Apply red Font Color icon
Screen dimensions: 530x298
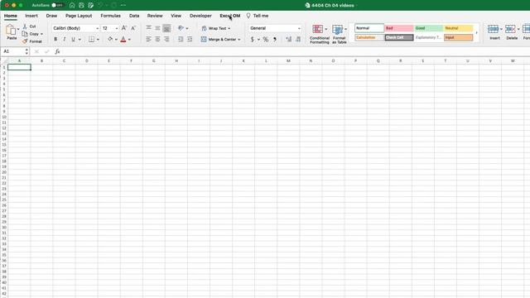tap(123, 40)
